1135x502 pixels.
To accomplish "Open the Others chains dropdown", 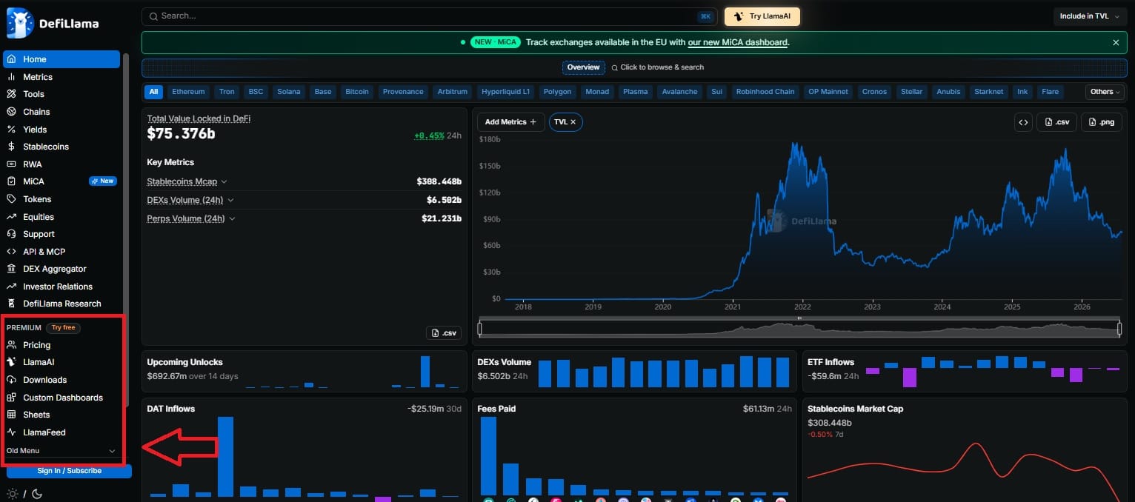I will (x=1105, y=92).
